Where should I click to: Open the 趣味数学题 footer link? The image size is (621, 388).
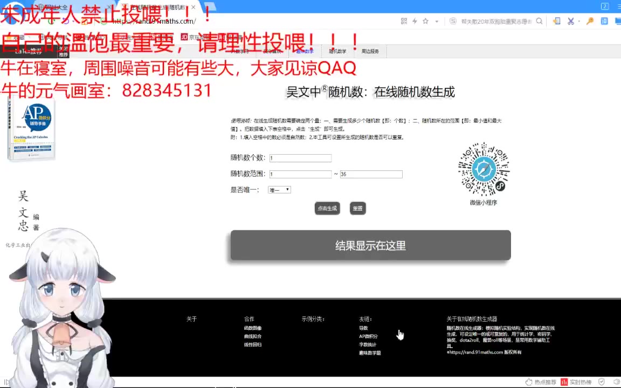(x=370, y=353)
